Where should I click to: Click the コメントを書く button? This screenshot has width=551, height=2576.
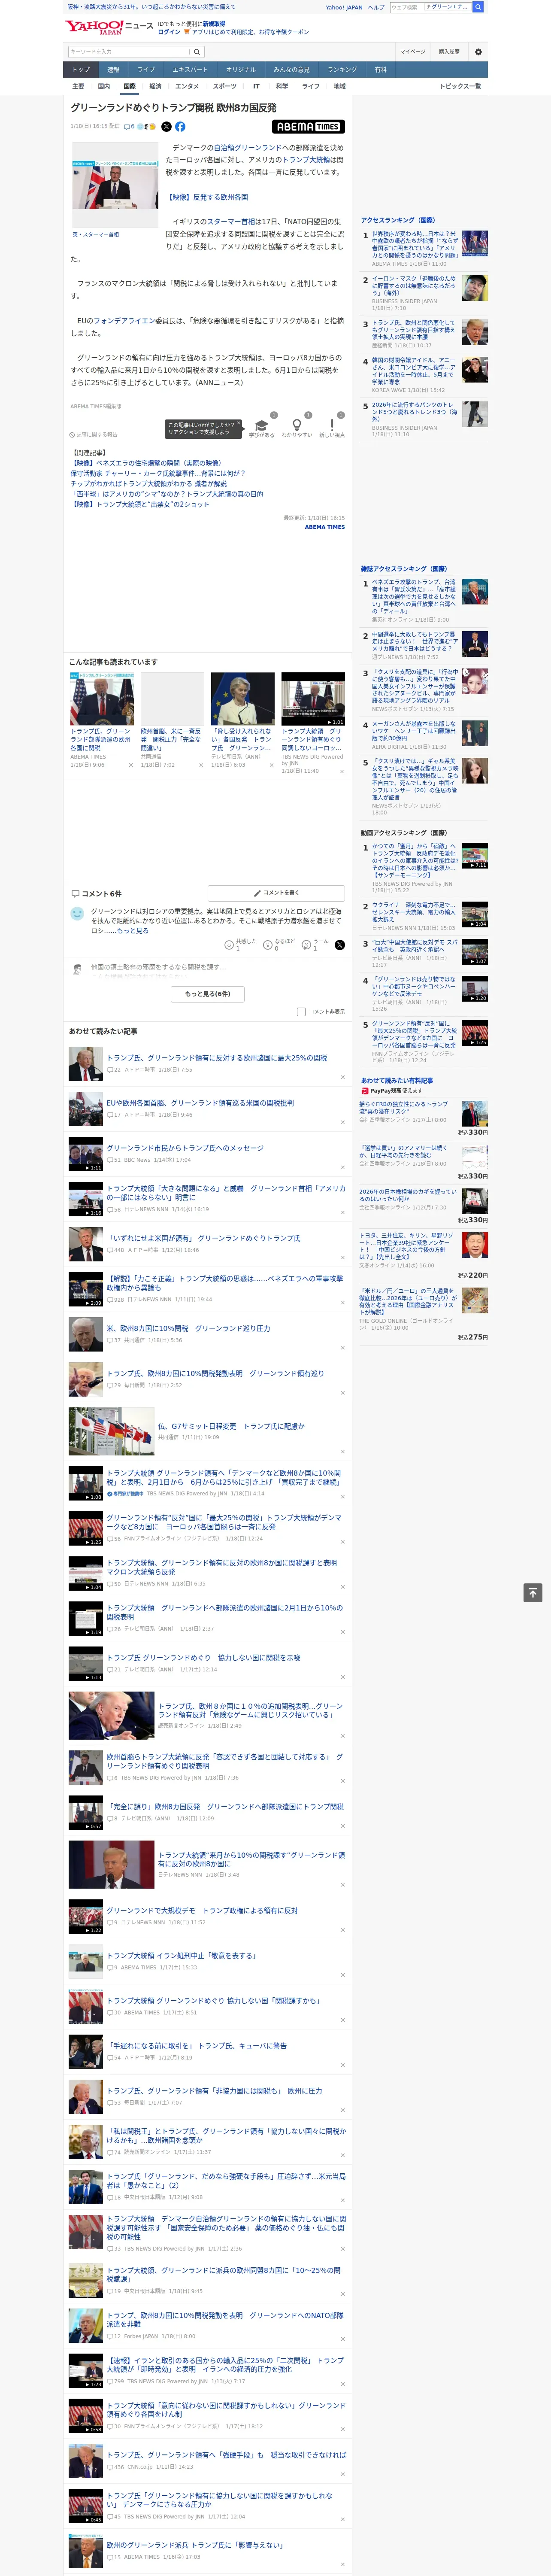pyautogui.click(x=276, y=892)
